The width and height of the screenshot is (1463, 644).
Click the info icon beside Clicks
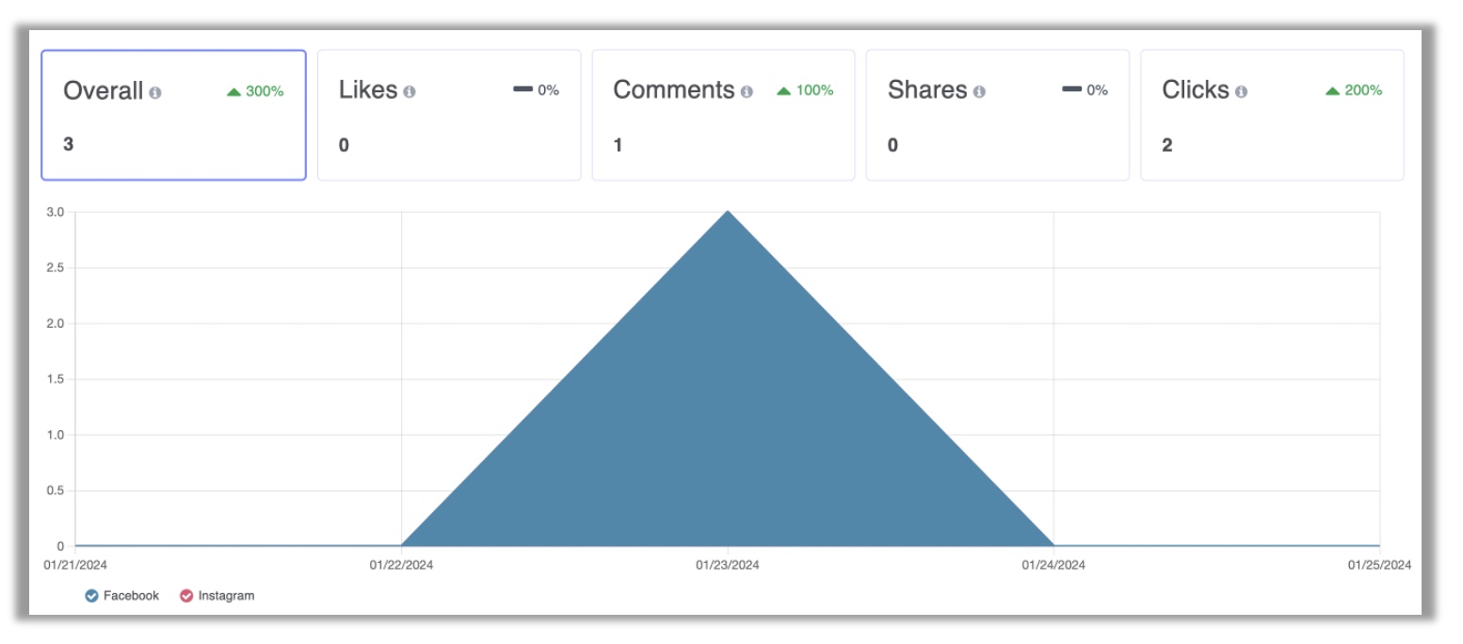click(x=1242, y=92)
